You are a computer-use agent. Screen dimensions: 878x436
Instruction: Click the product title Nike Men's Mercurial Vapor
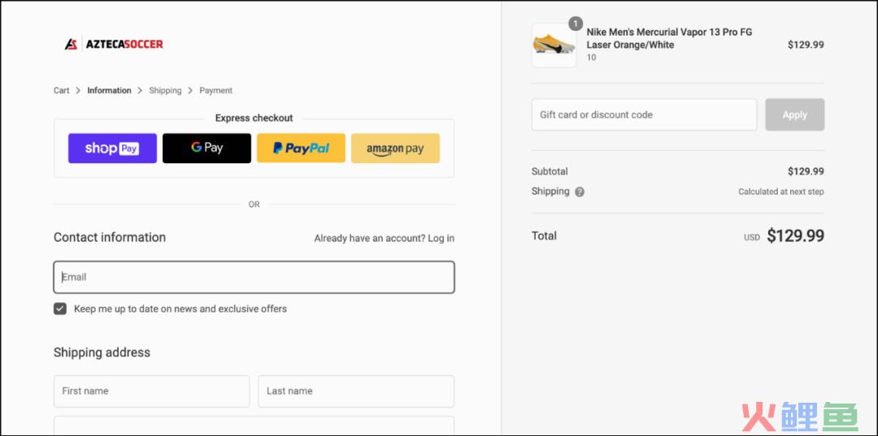(x=669, y=39)
